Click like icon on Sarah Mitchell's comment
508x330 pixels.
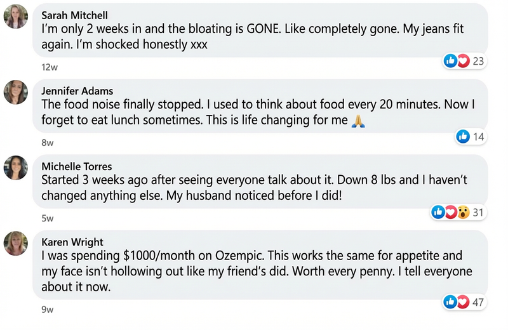point(451,61)
